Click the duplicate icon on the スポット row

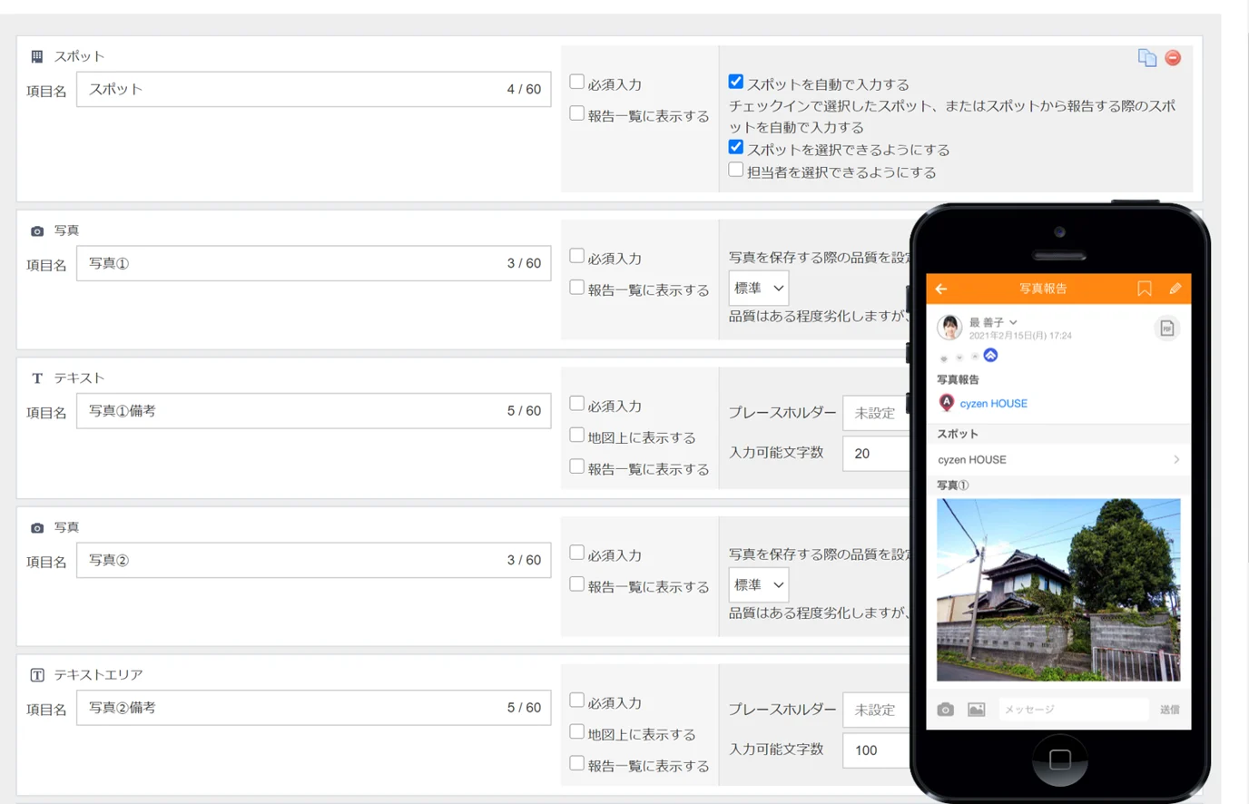1147,57
